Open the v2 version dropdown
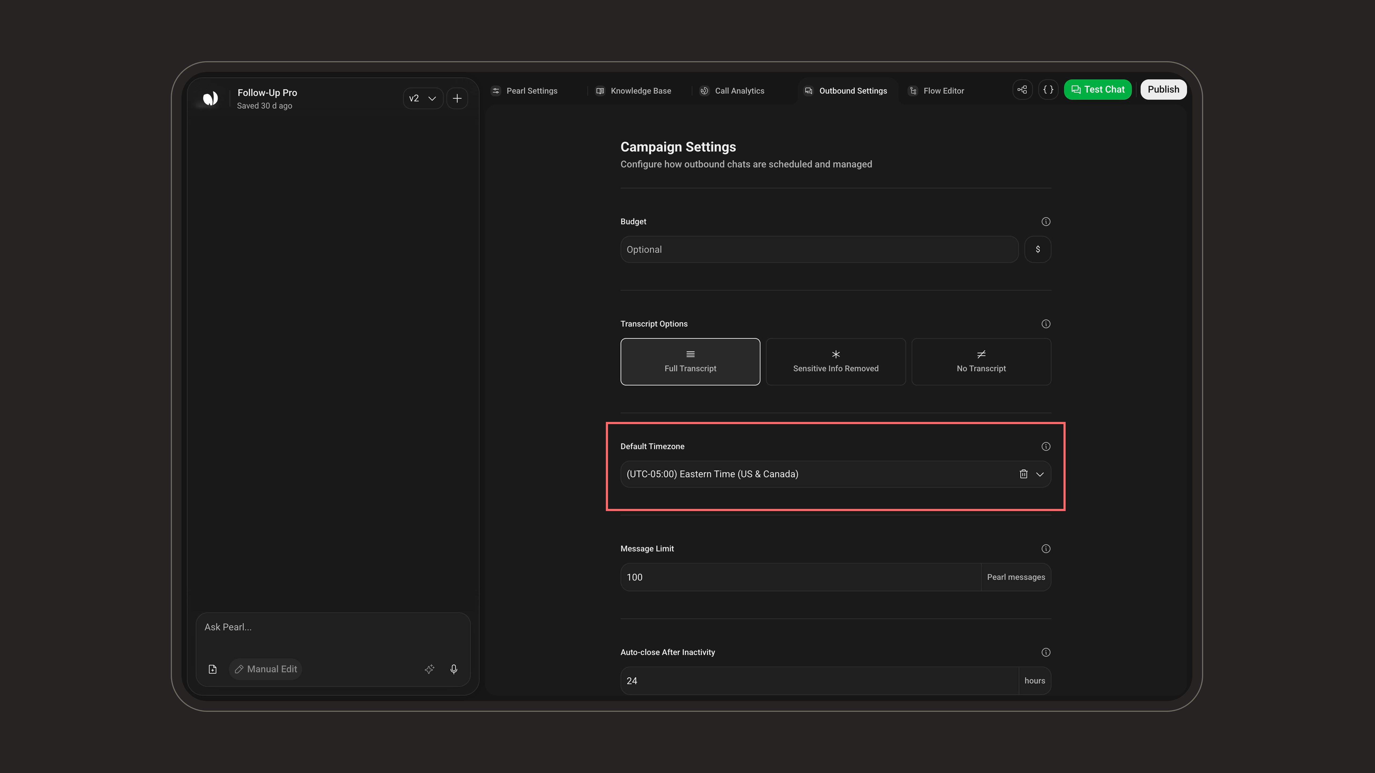This screenshot has width=1375, height=773. [x=423, y=98]
